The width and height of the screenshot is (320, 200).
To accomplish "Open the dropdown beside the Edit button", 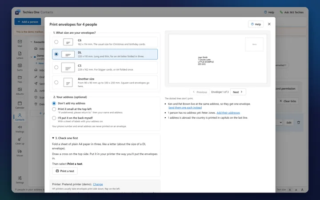I will [280, 123].
